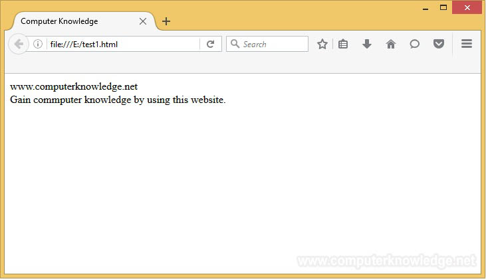Go to home page icon

point(390,44)
